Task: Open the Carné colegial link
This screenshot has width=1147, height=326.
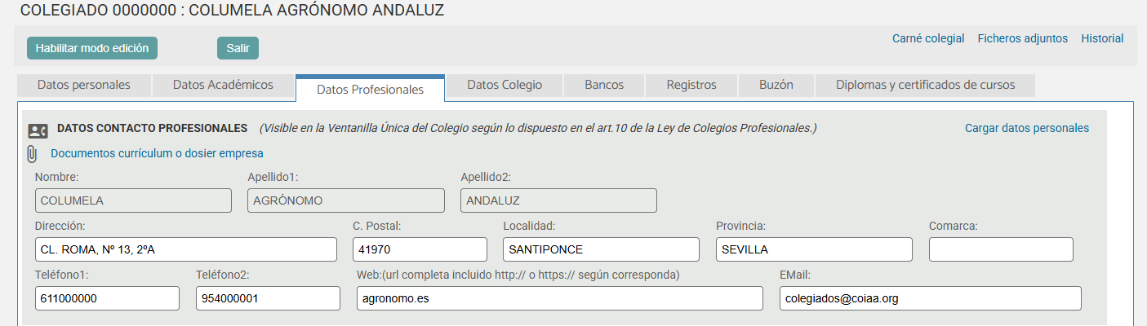Action: (x=928, y=38)
